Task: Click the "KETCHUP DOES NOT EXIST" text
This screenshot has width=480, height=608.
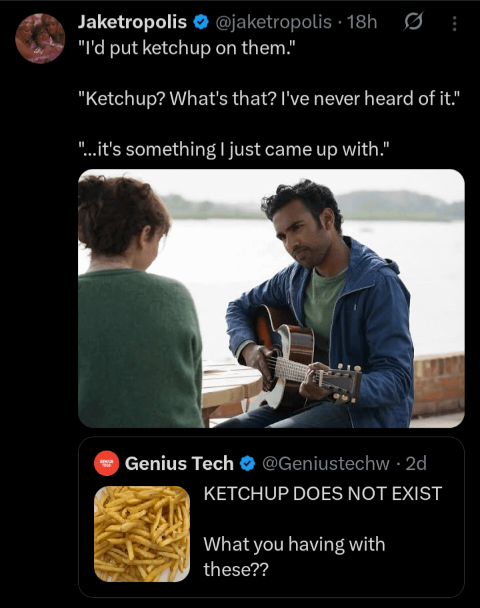Action: tap(323, 494)
